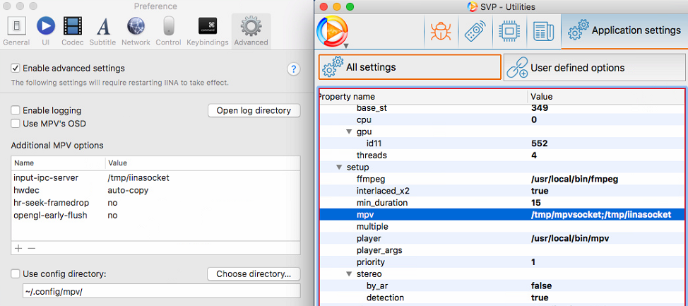Click the remote control icon in SVP
This screenshot has width=688, height=306.
click(x=473, y=30)
